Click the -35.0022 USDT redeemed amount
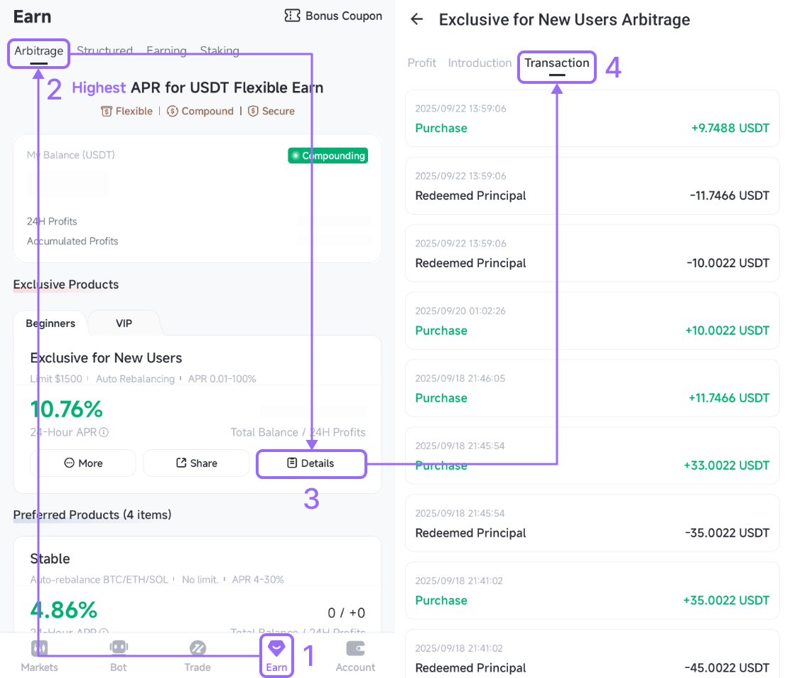Image resolution: width=790 pixels, height=678 pixels. coord(727,533)
